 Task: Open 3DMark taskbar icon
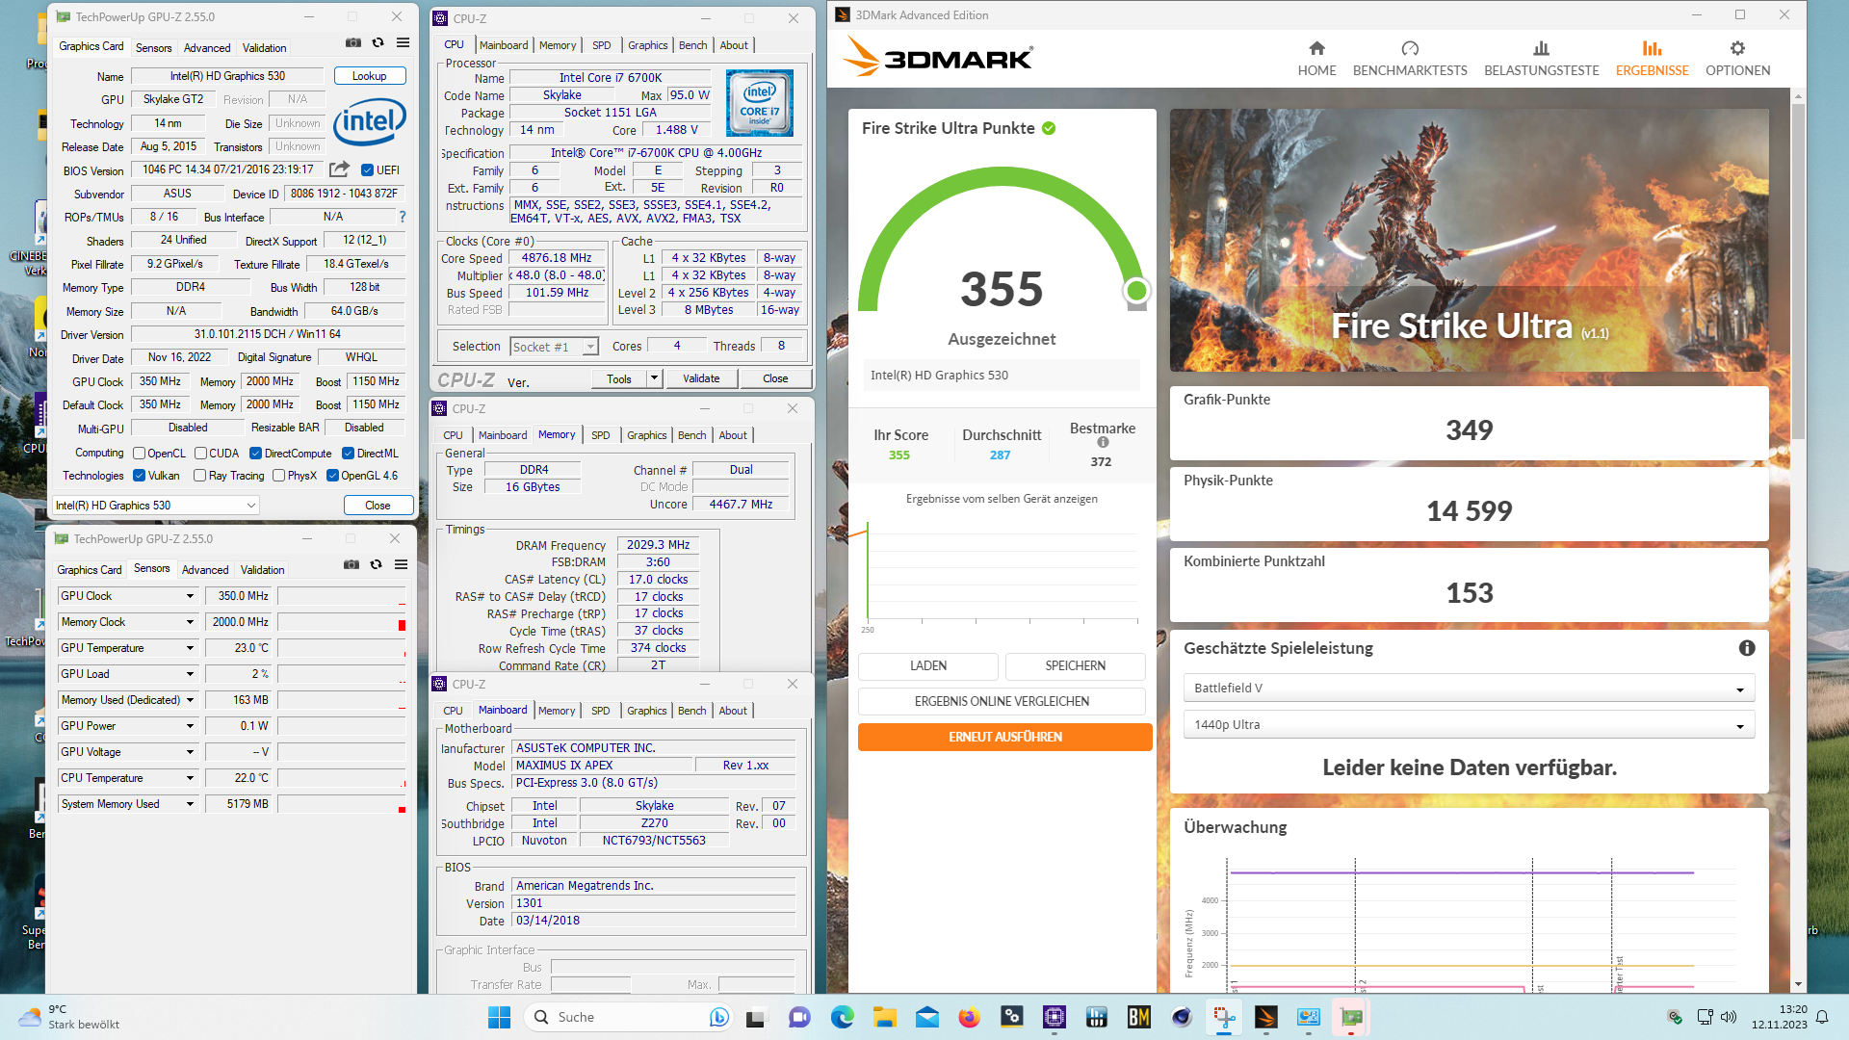point(1265,1017)
